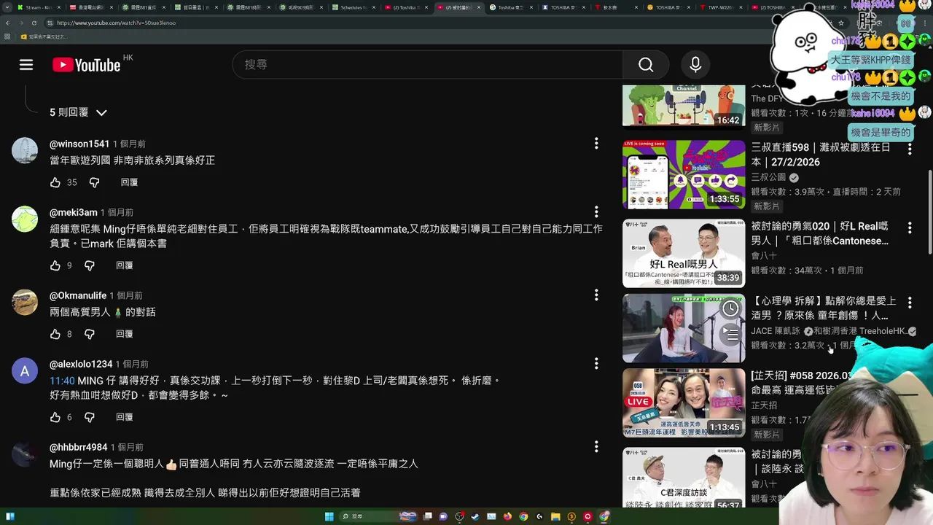This screenshot has height=525, width=933.
Task: Open Steam from the taskbar
Action: tap(475, 516)
